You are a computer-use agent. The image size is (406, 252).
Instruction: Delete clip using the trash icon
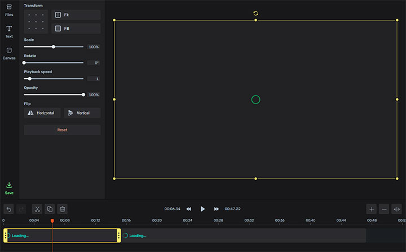pos(63,209)
